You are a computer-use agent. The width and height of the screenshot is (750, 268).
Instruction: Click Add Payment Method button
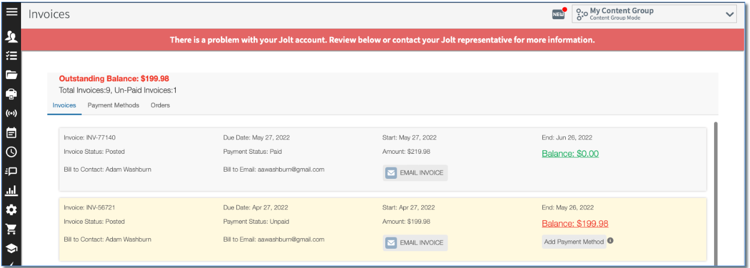click(x=574, y=242)
